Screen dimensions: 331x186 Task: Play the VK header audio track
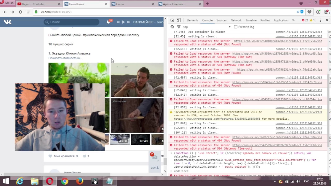tap(123, 22)
